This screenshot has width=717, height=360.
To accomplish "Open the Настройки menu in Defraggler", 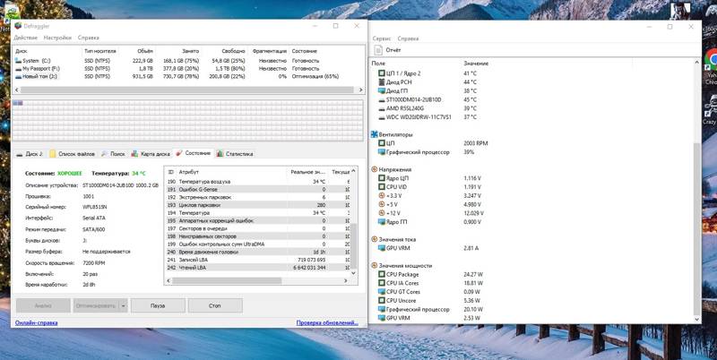I will pyautogui.click(x=57, y=39).
